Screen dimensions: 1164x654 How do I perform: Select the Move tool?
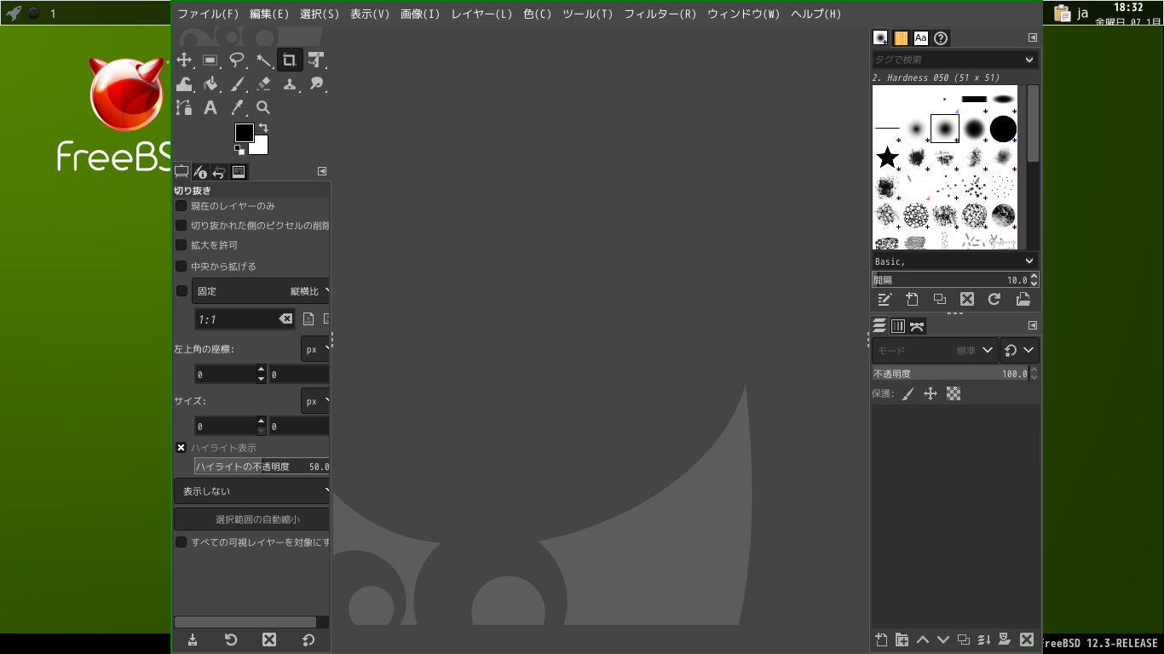pyautogui.click(x=184, y=60)
